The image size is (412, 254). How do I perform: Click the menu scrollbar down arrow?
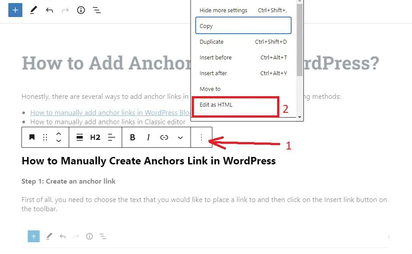[x=299, y=117]
